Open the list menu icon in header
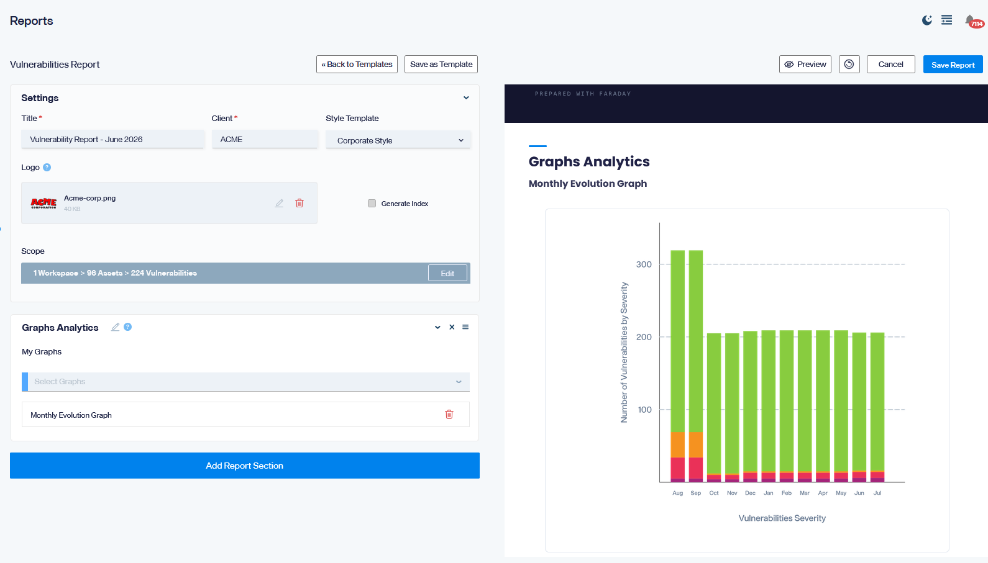The image size is (988, 563). [947, 20]
